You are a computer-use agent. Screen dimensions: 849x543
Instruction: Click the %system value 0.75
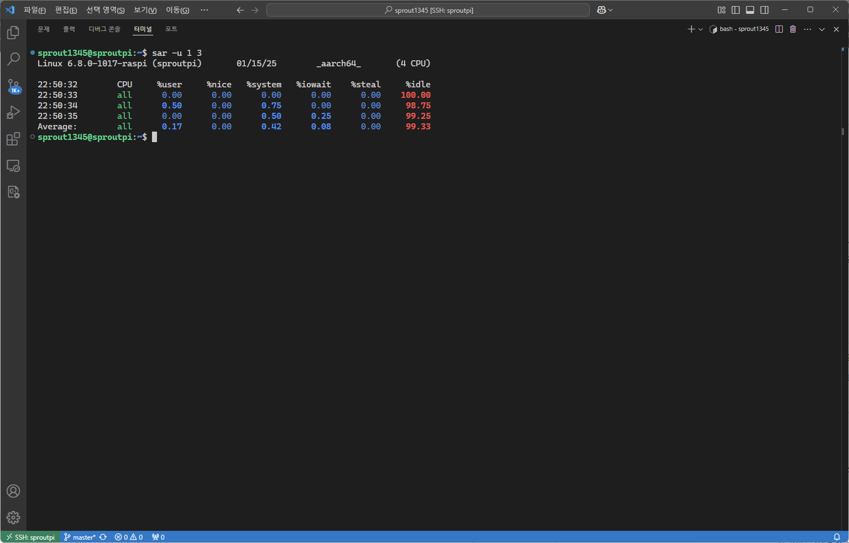click(271, 106)
